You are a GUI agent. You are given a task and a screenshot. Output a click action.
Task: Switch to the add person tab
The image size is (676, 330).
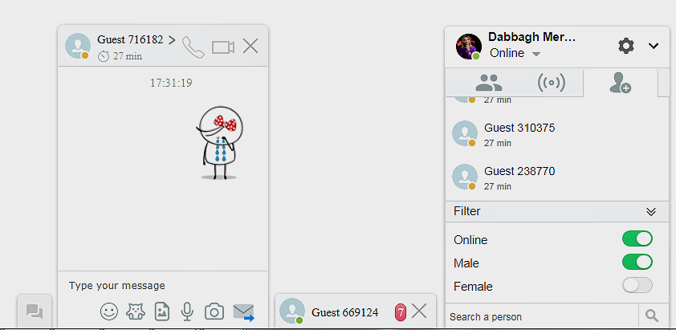621,83
